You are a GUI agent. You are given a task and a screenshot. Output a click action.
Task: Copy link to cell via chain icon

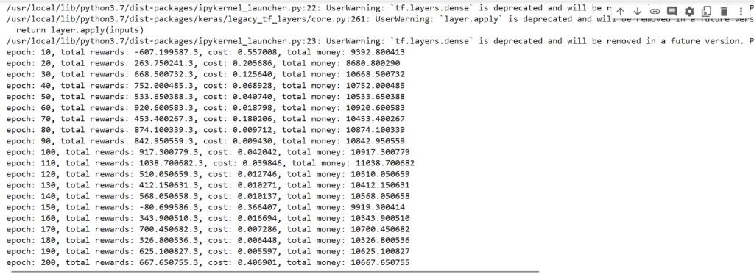coord(655,12)
